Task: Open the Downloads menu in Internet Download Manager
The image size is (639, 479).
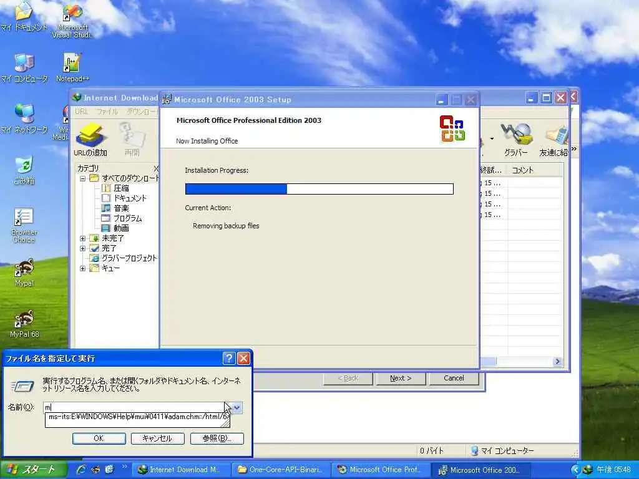Action: (x=142, y=112)
